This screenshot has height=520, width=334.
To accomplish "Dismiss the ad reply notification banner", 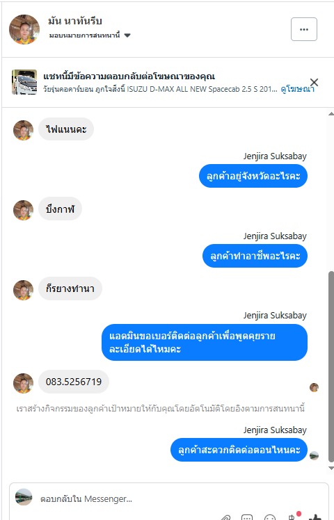I will [314, 82].
